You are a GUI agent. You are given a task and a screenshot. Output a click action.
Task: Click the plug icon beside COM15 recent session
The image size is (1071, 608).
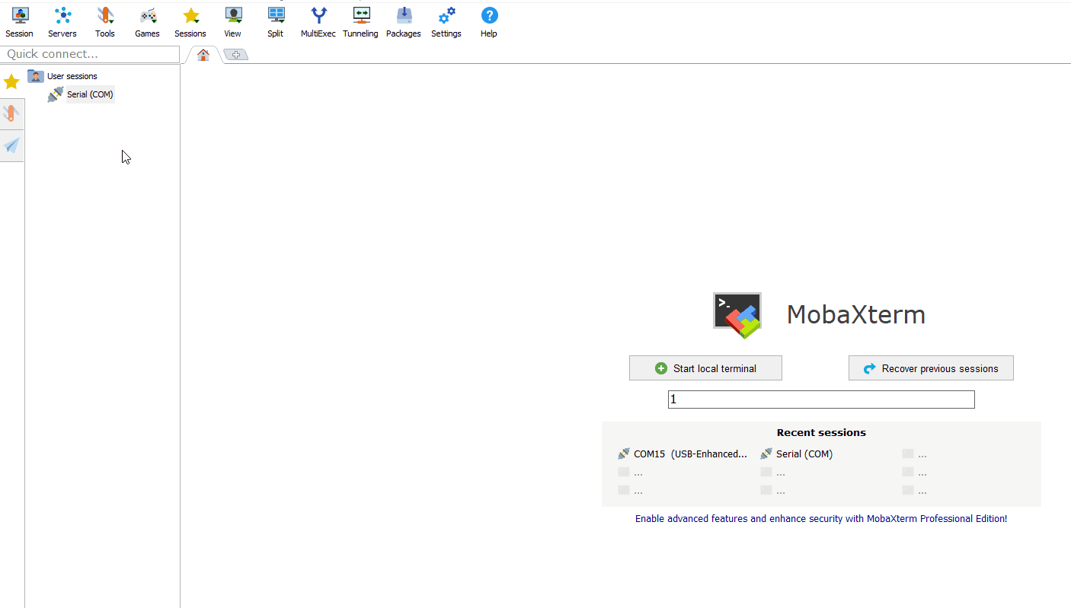coord(624,454)
